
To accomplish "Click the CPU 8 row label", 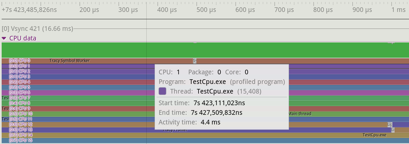I will [20, 103].
